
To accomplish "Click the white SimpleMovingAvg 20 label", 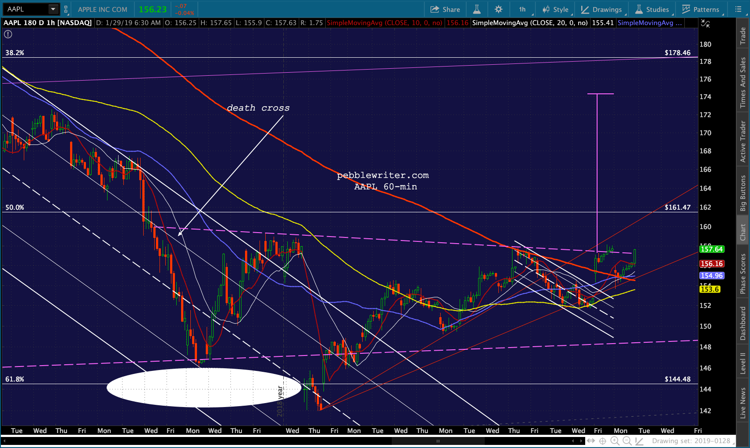I will [530, 23].
